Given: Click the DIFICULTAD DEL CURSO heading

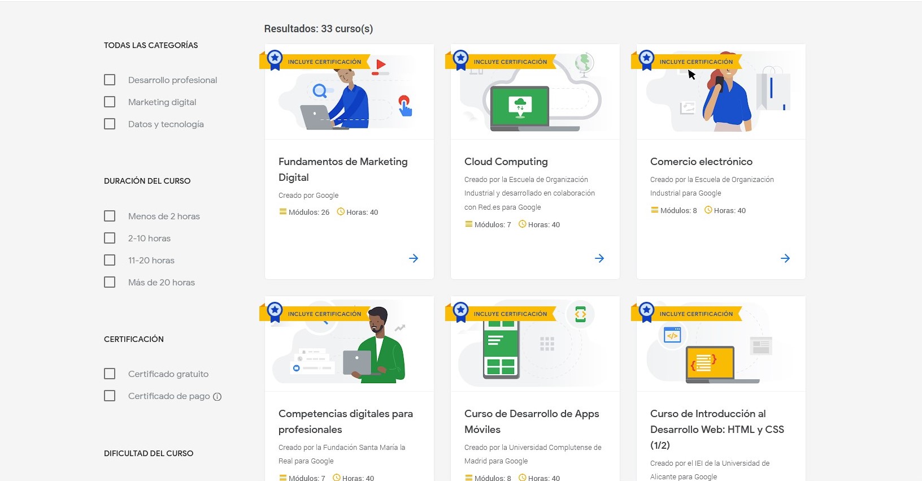Looking at the screenshot, I should click(149, 453).
